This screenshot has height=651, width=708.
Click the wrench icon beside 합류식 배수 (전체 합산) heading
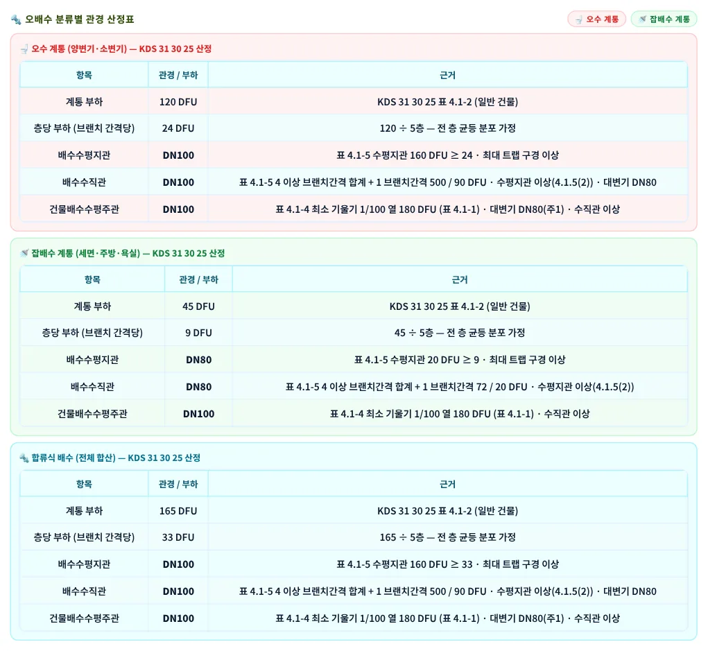click(x=24, y=458)
